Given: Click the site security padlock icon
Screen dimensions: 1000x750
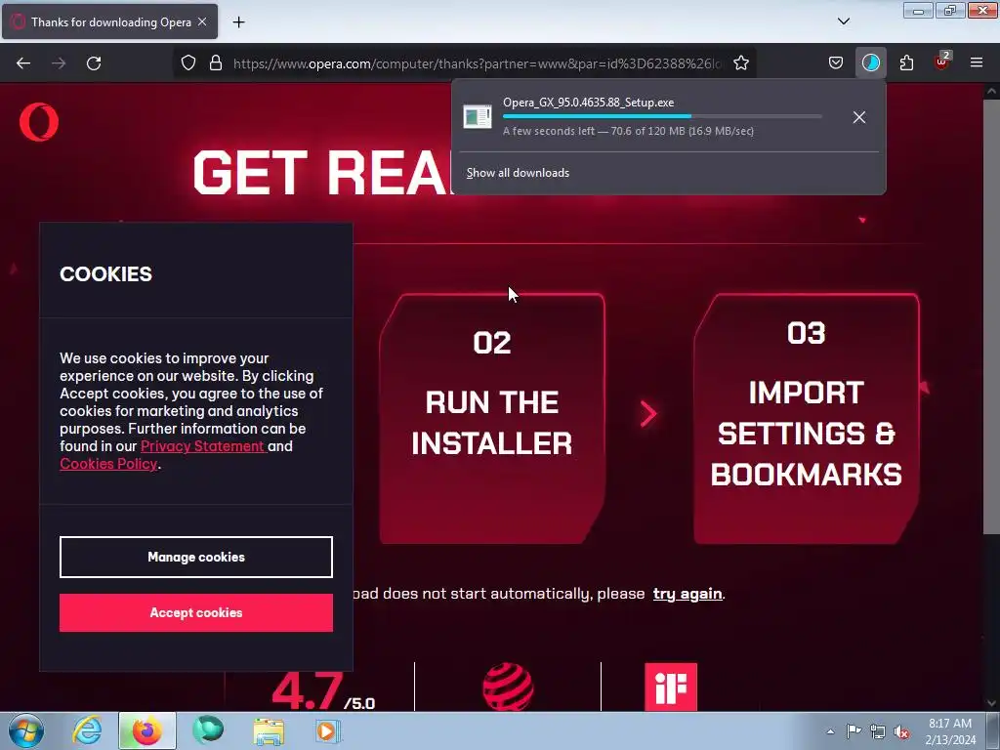Looking at the screenshot, I should click(216, 62).
